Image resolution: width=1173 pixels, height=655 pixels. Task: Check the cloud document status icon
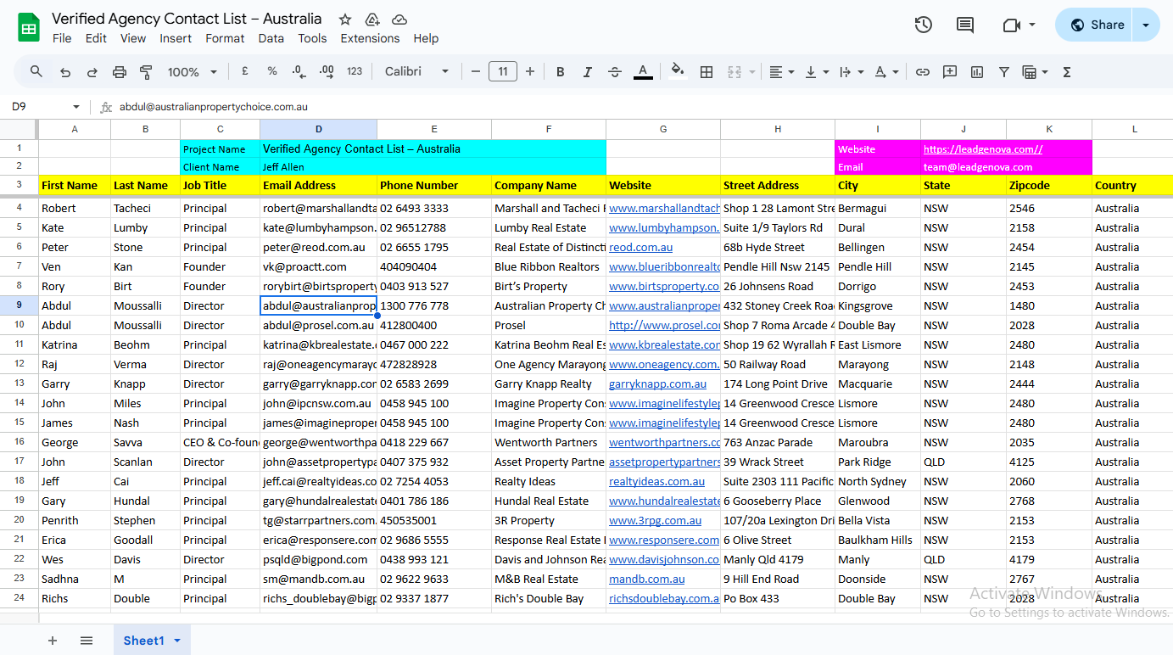399,20
